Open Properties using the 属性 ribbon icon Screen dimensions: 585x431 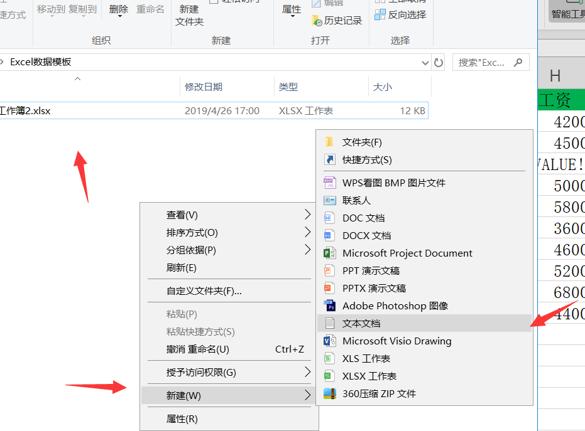[291, 9]
